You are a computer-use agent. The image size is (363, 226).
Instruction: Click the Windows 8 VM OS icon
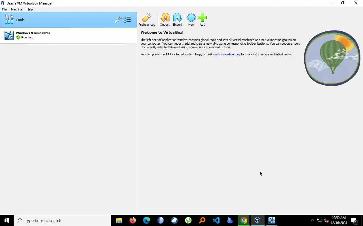9,35
